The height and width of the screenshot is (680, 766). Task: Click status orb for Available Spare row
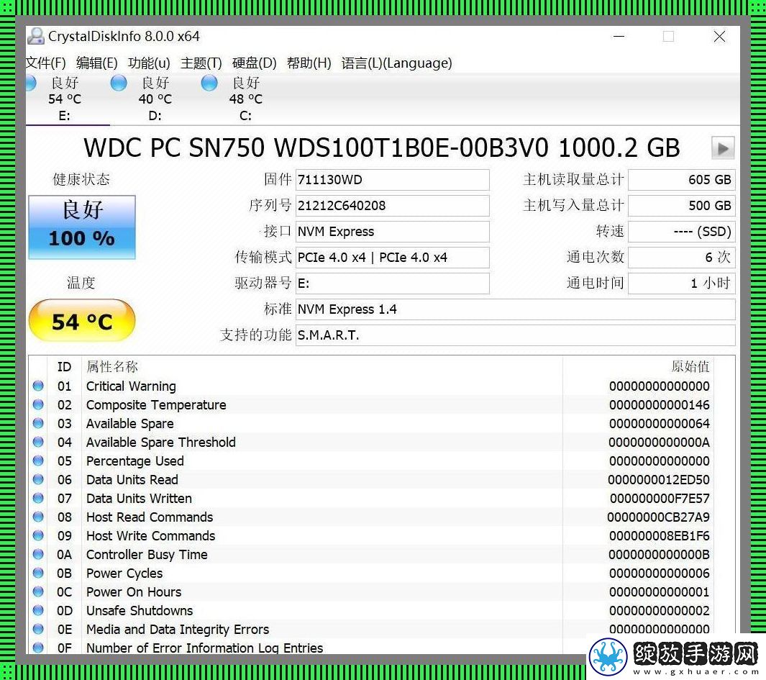coord(38,423)
